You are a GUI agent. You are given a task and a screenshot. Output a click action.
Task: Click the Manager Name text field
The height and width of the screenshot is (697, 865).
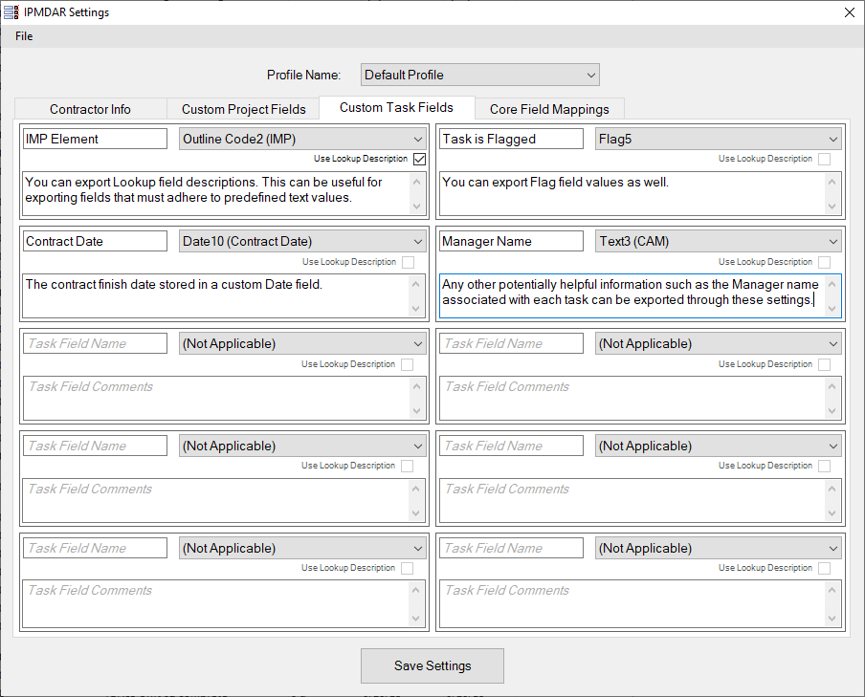click(x=511, y=241)
